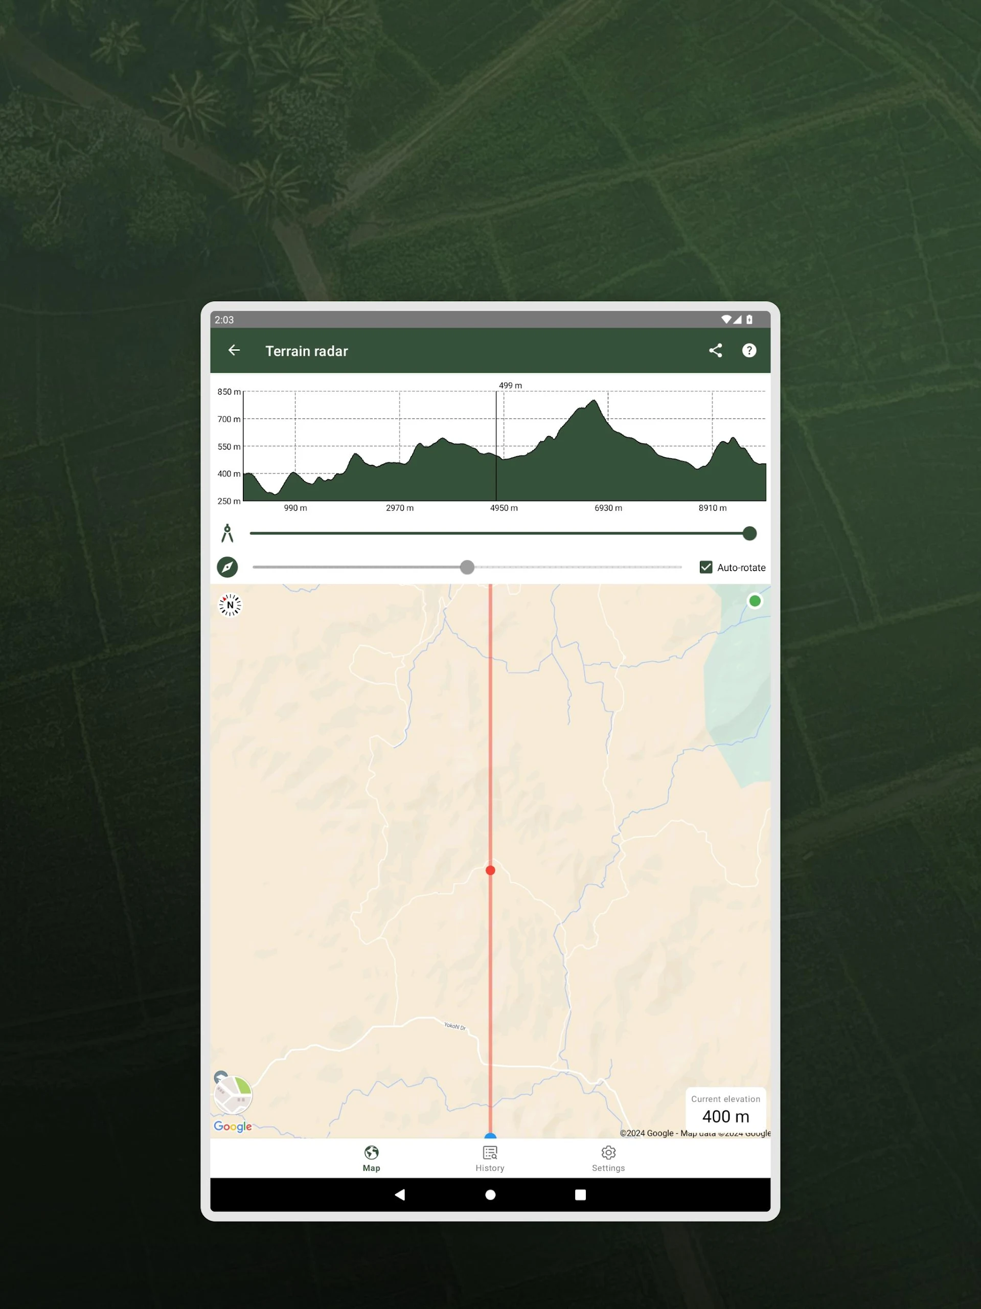Select the red marker on the map line
Viewport: 981px width, 1309px height.
click(490, 870)
